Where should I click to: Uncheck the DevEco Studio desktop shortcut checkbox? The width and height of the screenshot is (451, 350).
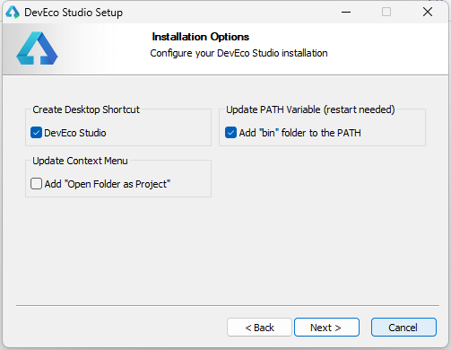(x=36, y=133)
